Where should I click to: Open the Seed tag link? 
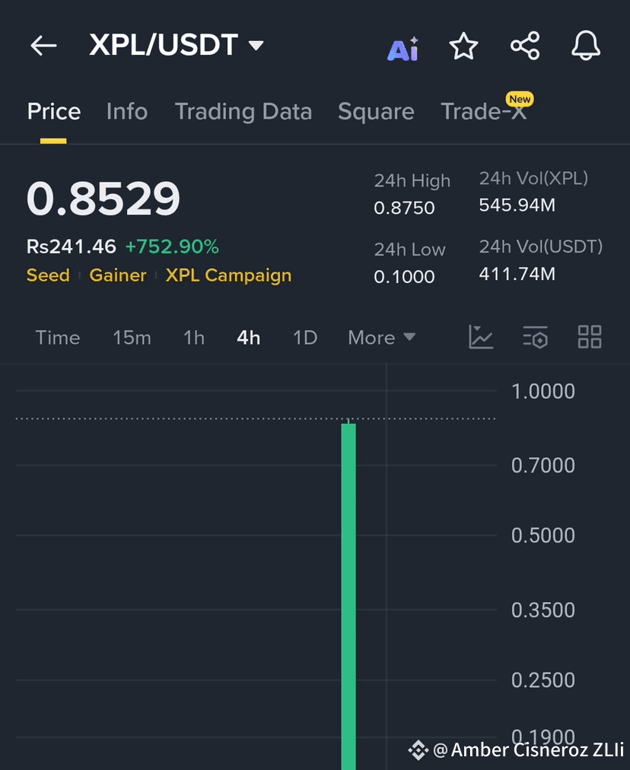(48, 275)
